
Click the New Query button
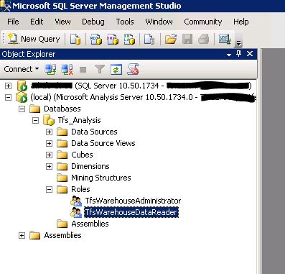pyautogui.click(x=34, y=39)
